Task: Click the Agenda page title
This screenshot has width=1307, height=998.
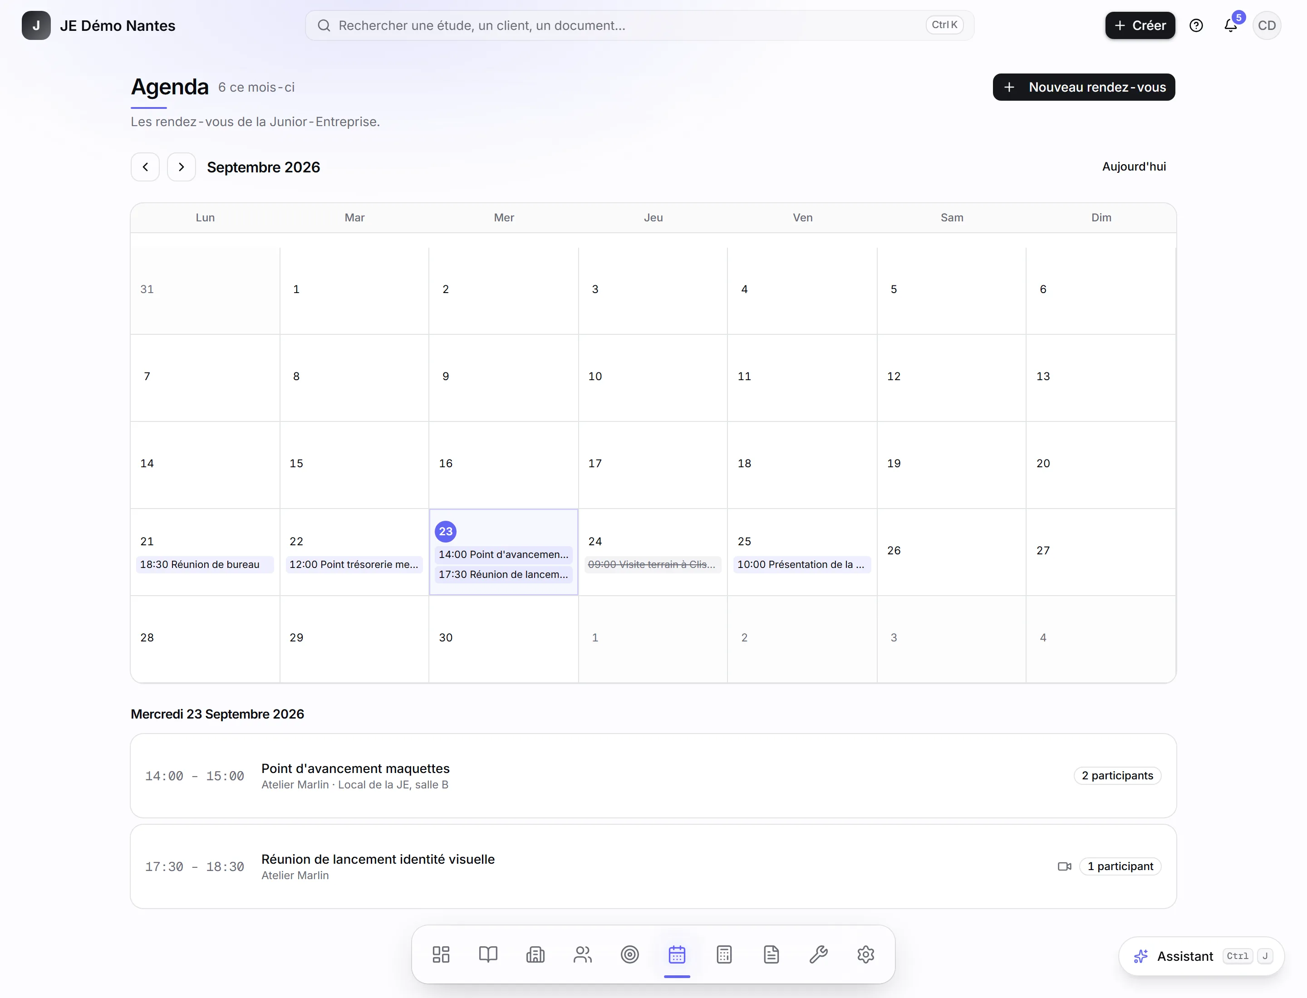Action: pos(169,87)
